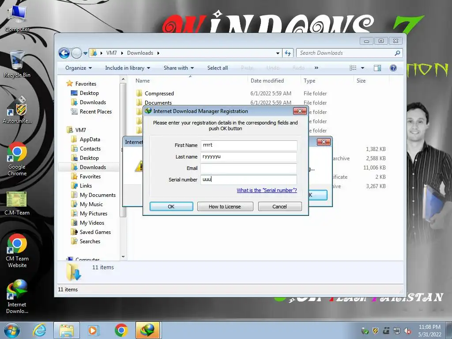Click navigation pane scroll up arrow
Viewport: 452px width, 339px height.
click(123, 79)
